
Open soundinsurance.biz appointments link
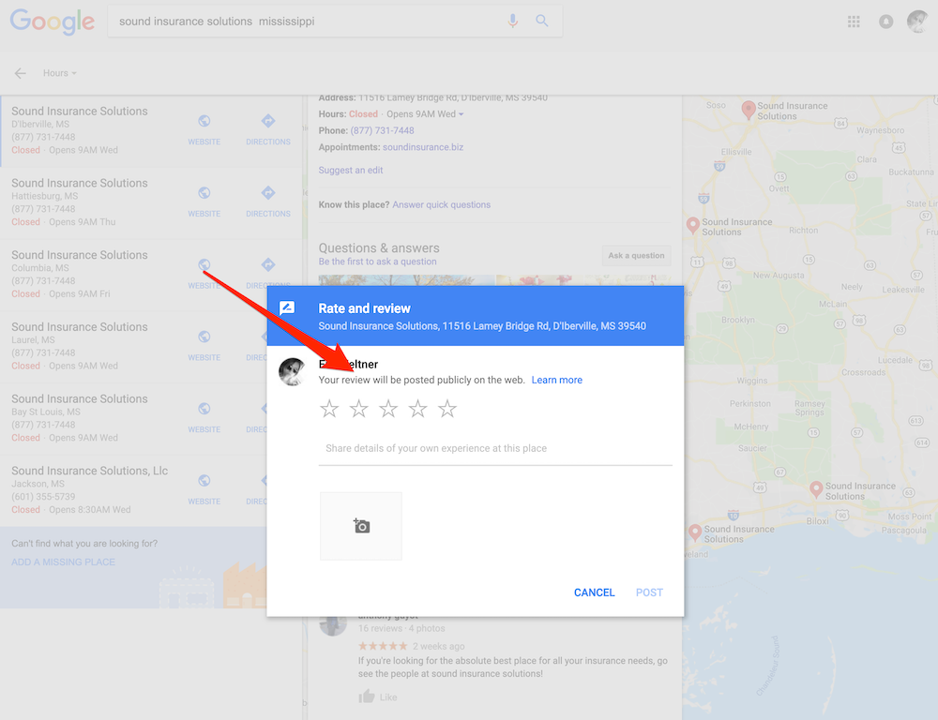click(423, 147)
